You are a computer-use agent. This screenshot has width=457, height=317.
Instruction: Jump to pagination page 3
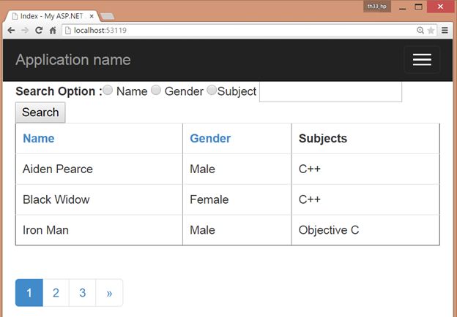click(x=82, y=293)
